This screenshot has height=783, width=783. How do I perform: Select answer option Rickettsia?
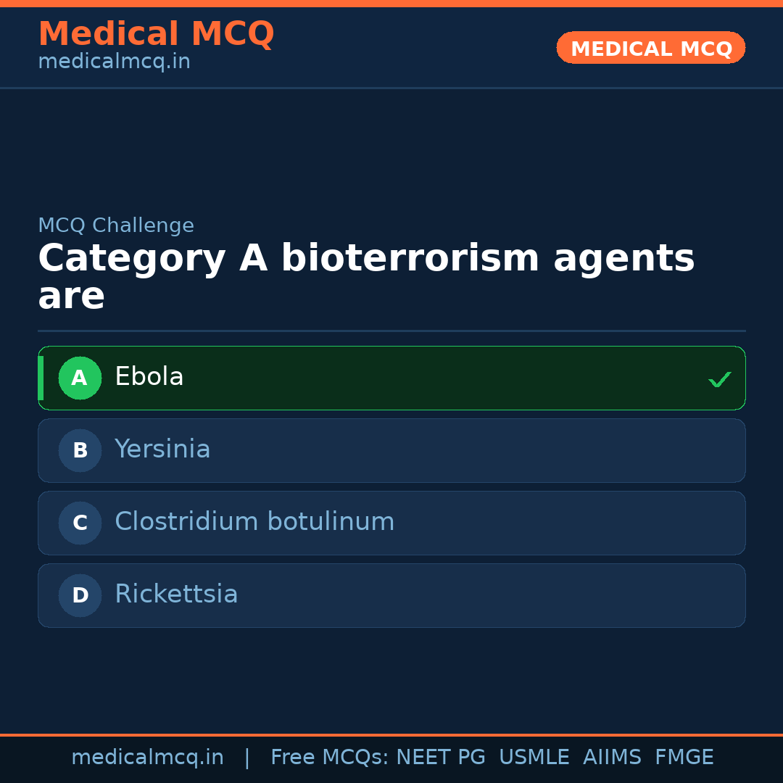(391, 595)
